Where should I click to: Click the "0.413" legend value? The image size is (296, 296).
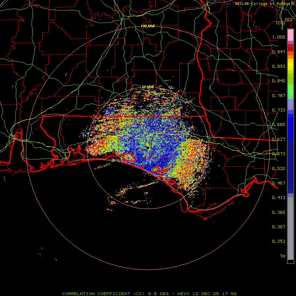(x=279, y=198)
